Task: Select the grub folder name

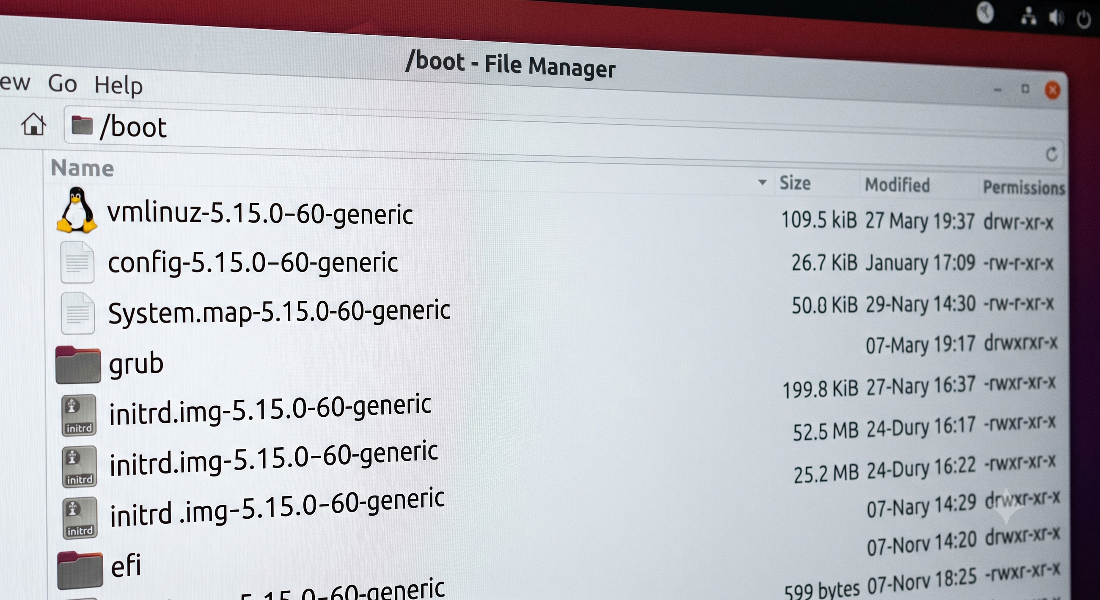Action: click(136, 364)
